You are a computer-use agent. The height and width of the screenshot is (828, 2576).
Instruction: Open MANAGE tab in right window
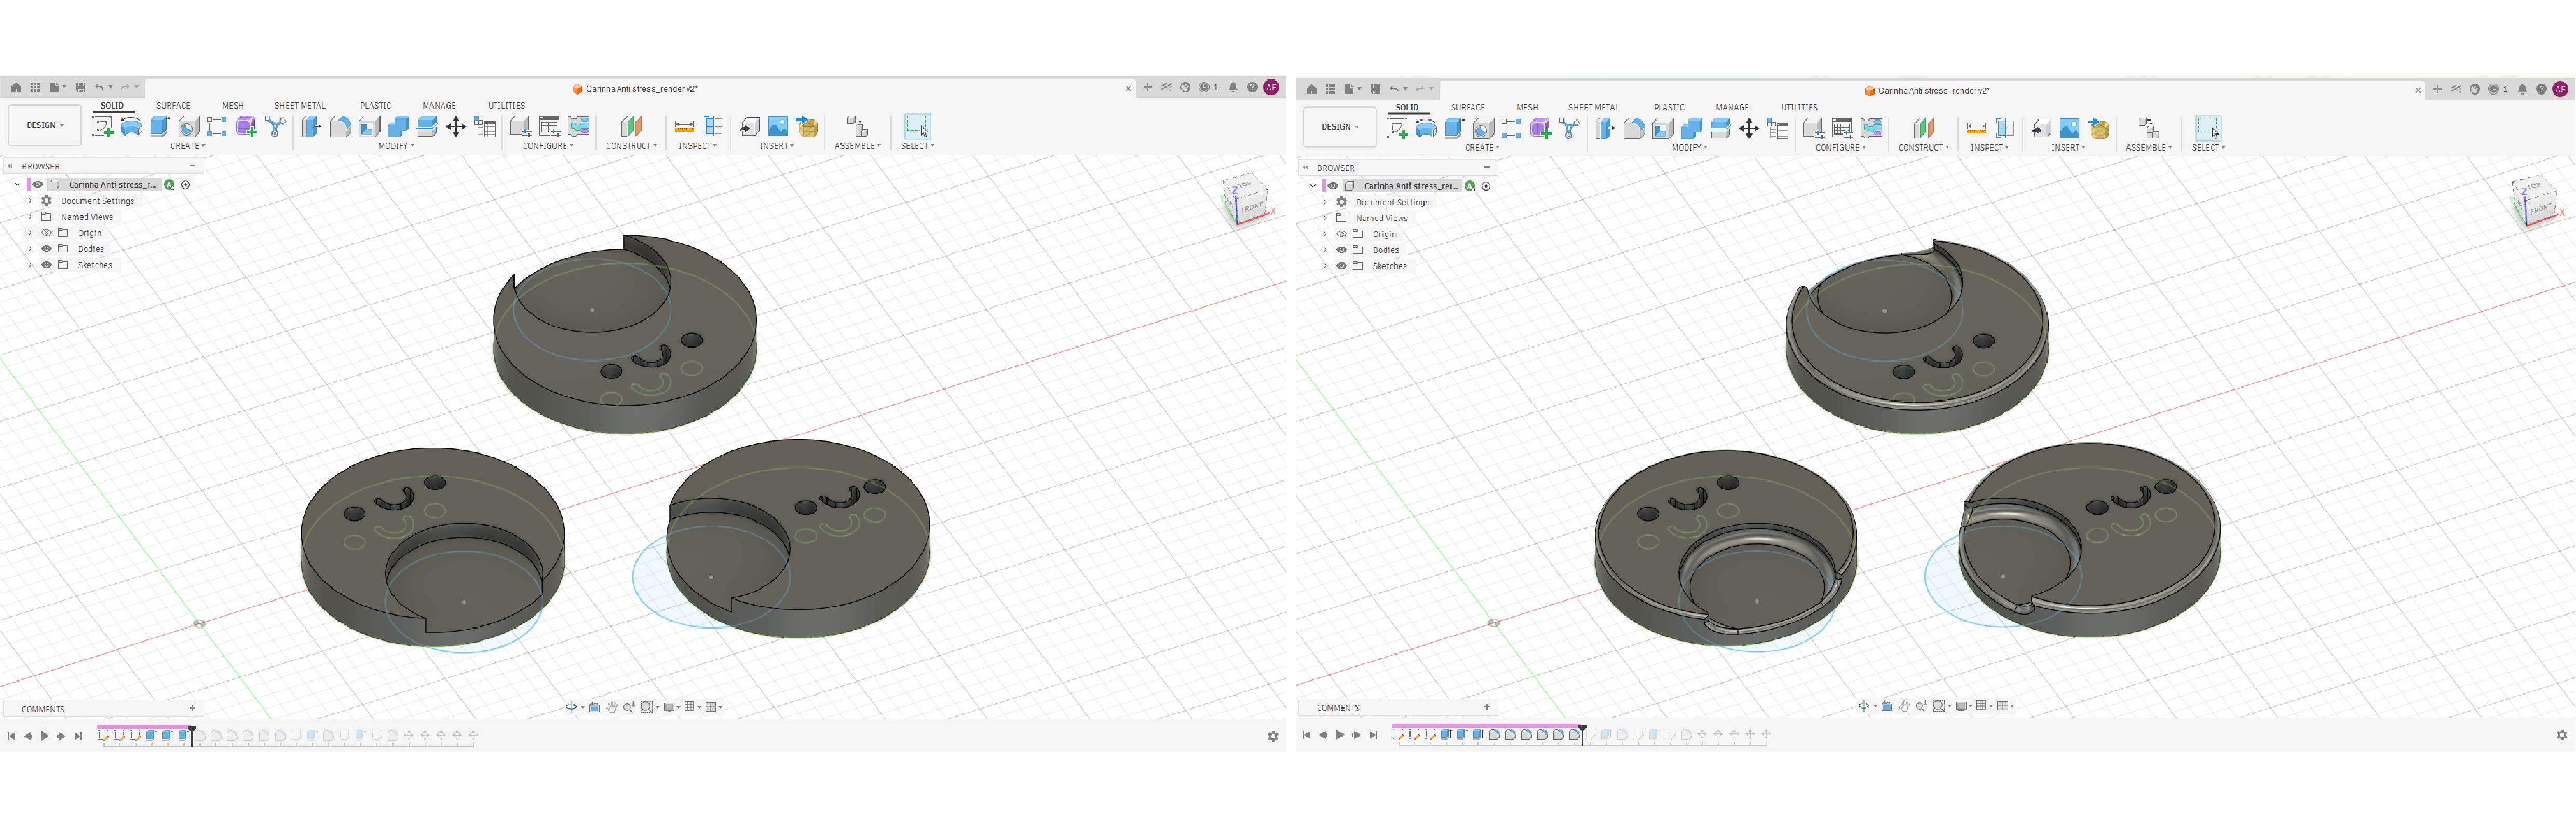(x=1733, y=107)
